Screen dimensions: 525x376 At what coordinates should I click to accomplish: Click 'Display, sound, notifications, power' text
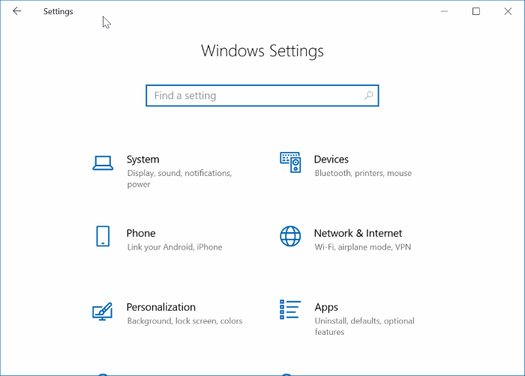pos(179,178)
